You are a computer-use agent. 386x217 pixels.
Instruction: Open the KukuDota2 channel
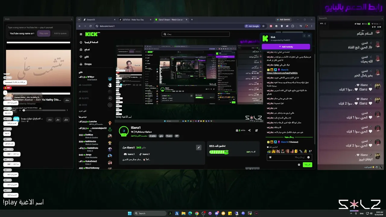tap(95, 162)
